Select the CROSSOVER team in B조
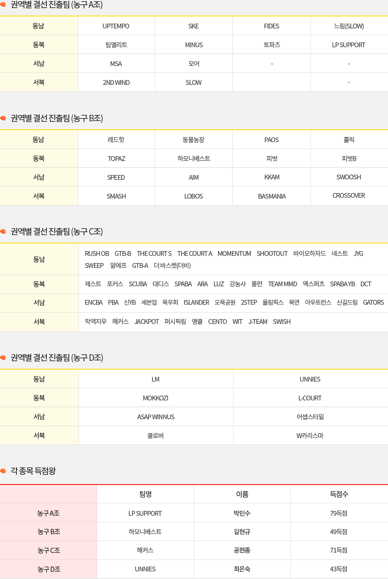 click(348, 196)
